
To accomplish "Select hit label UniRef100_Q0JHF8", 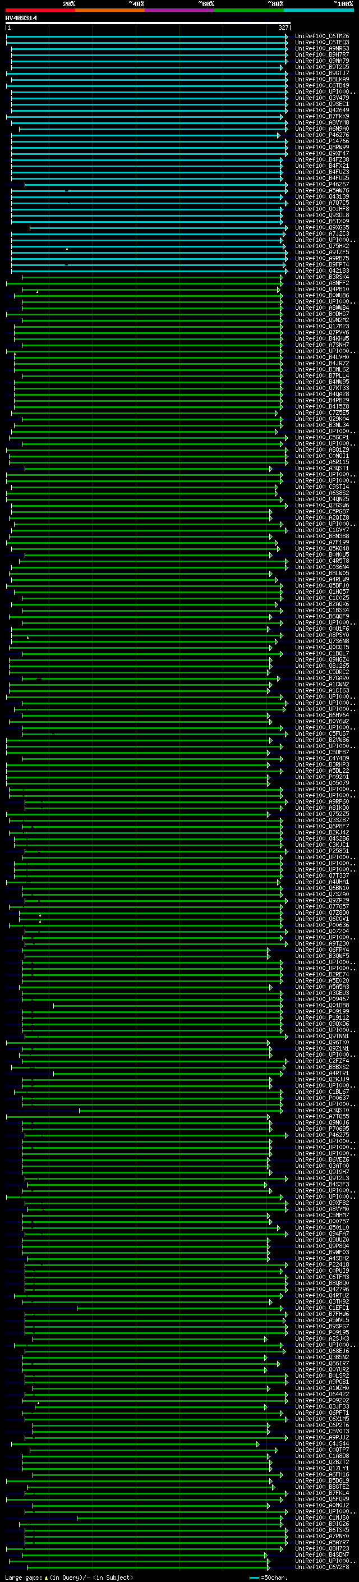I will [x=322, y=209].
